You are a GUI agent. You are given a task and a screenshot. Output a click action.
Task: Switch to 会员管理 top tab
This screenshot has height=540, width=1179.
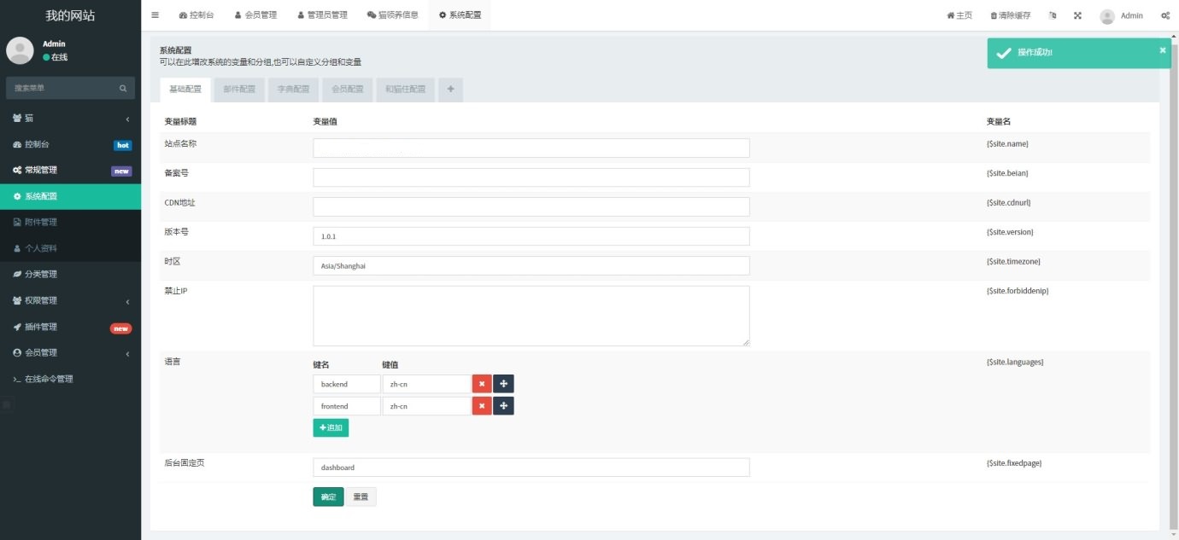255,15
